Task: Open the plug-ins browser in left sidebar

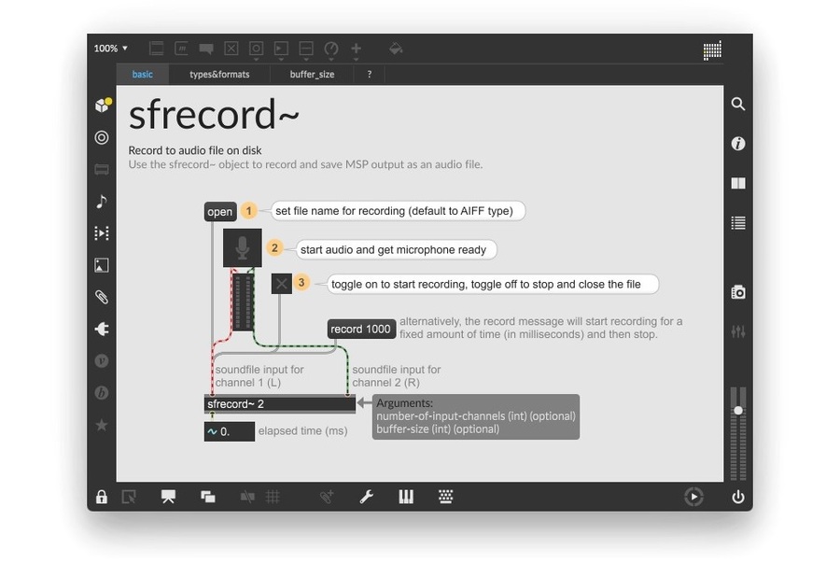Action: click(x=102, y=329)
